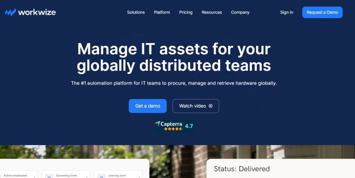Click the Get a demo button
Image resolution: width=355 pixels, height=178 pixels.
(x=148, y=106)
